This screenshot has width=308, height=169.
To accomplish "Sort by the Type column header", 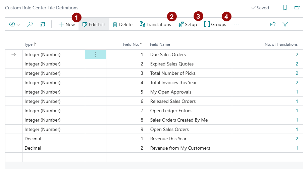I will point(29,44).
